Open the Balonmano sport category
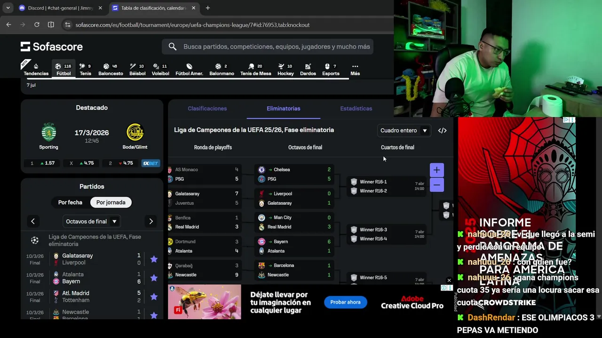 [x=222, y=69]
